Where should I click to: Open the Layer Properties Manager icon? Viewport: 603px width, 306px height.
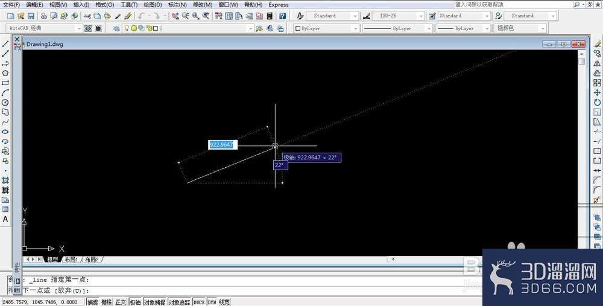pyautogui.click(x=116, y=28)
